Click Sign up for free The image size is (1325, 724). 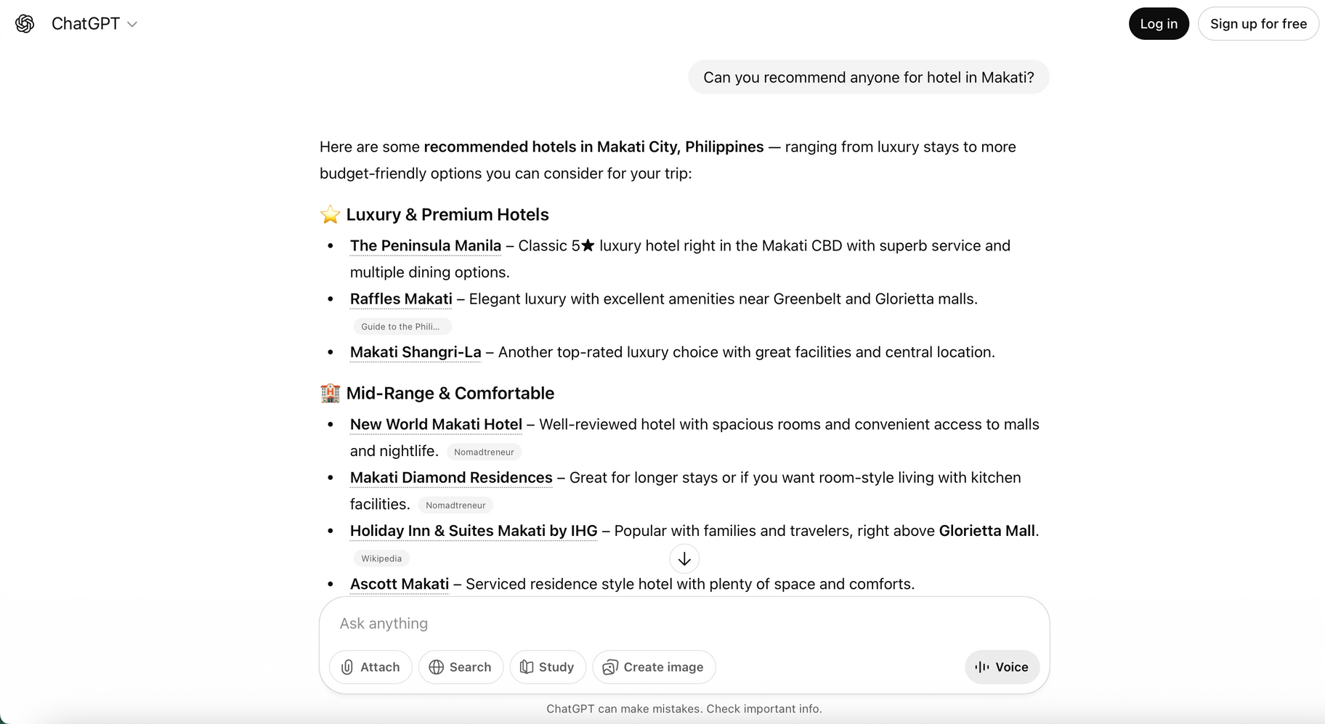[x=1257, y=24]
